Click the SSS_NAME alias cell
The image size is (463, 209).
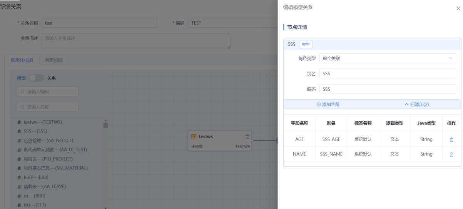pyautogui.click(x=331, y=154)
